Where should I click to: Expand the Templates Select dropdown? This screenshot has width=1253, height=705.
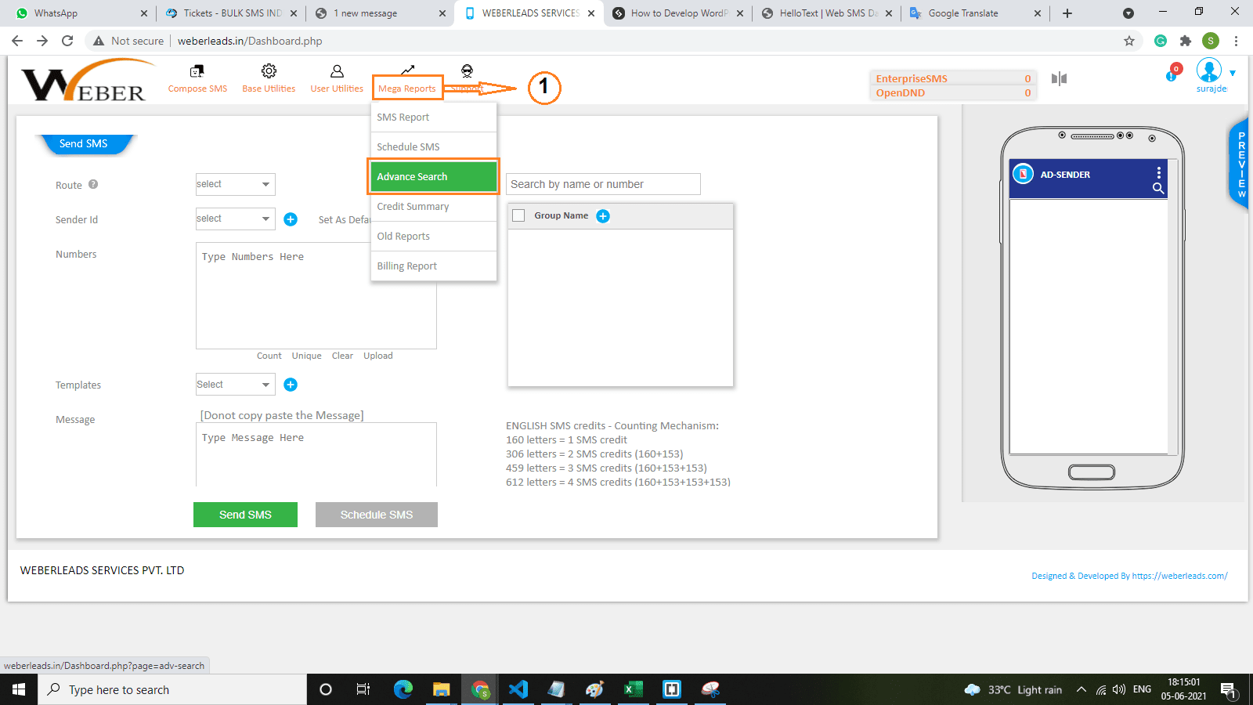pyautogui.click(x=235, y=385)
